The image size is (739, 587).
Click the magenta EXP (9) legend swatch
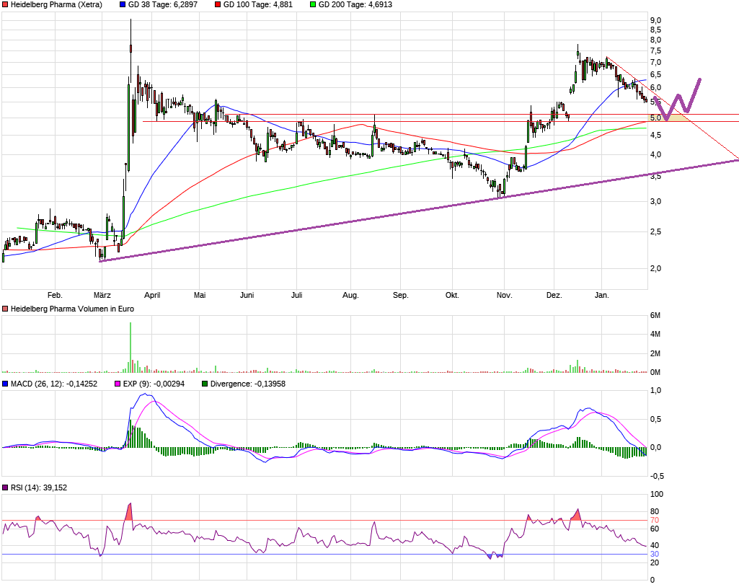coord(118,384)
